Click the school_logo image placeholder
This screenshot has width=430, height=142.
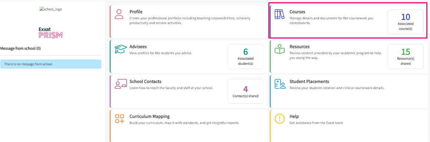click(x=51, y=9)
